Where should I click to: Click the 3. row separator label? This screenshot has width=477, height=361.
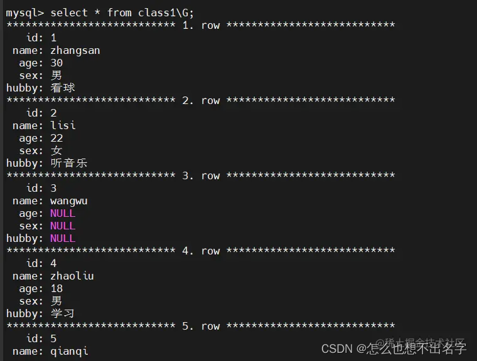[x=201, y=175]
